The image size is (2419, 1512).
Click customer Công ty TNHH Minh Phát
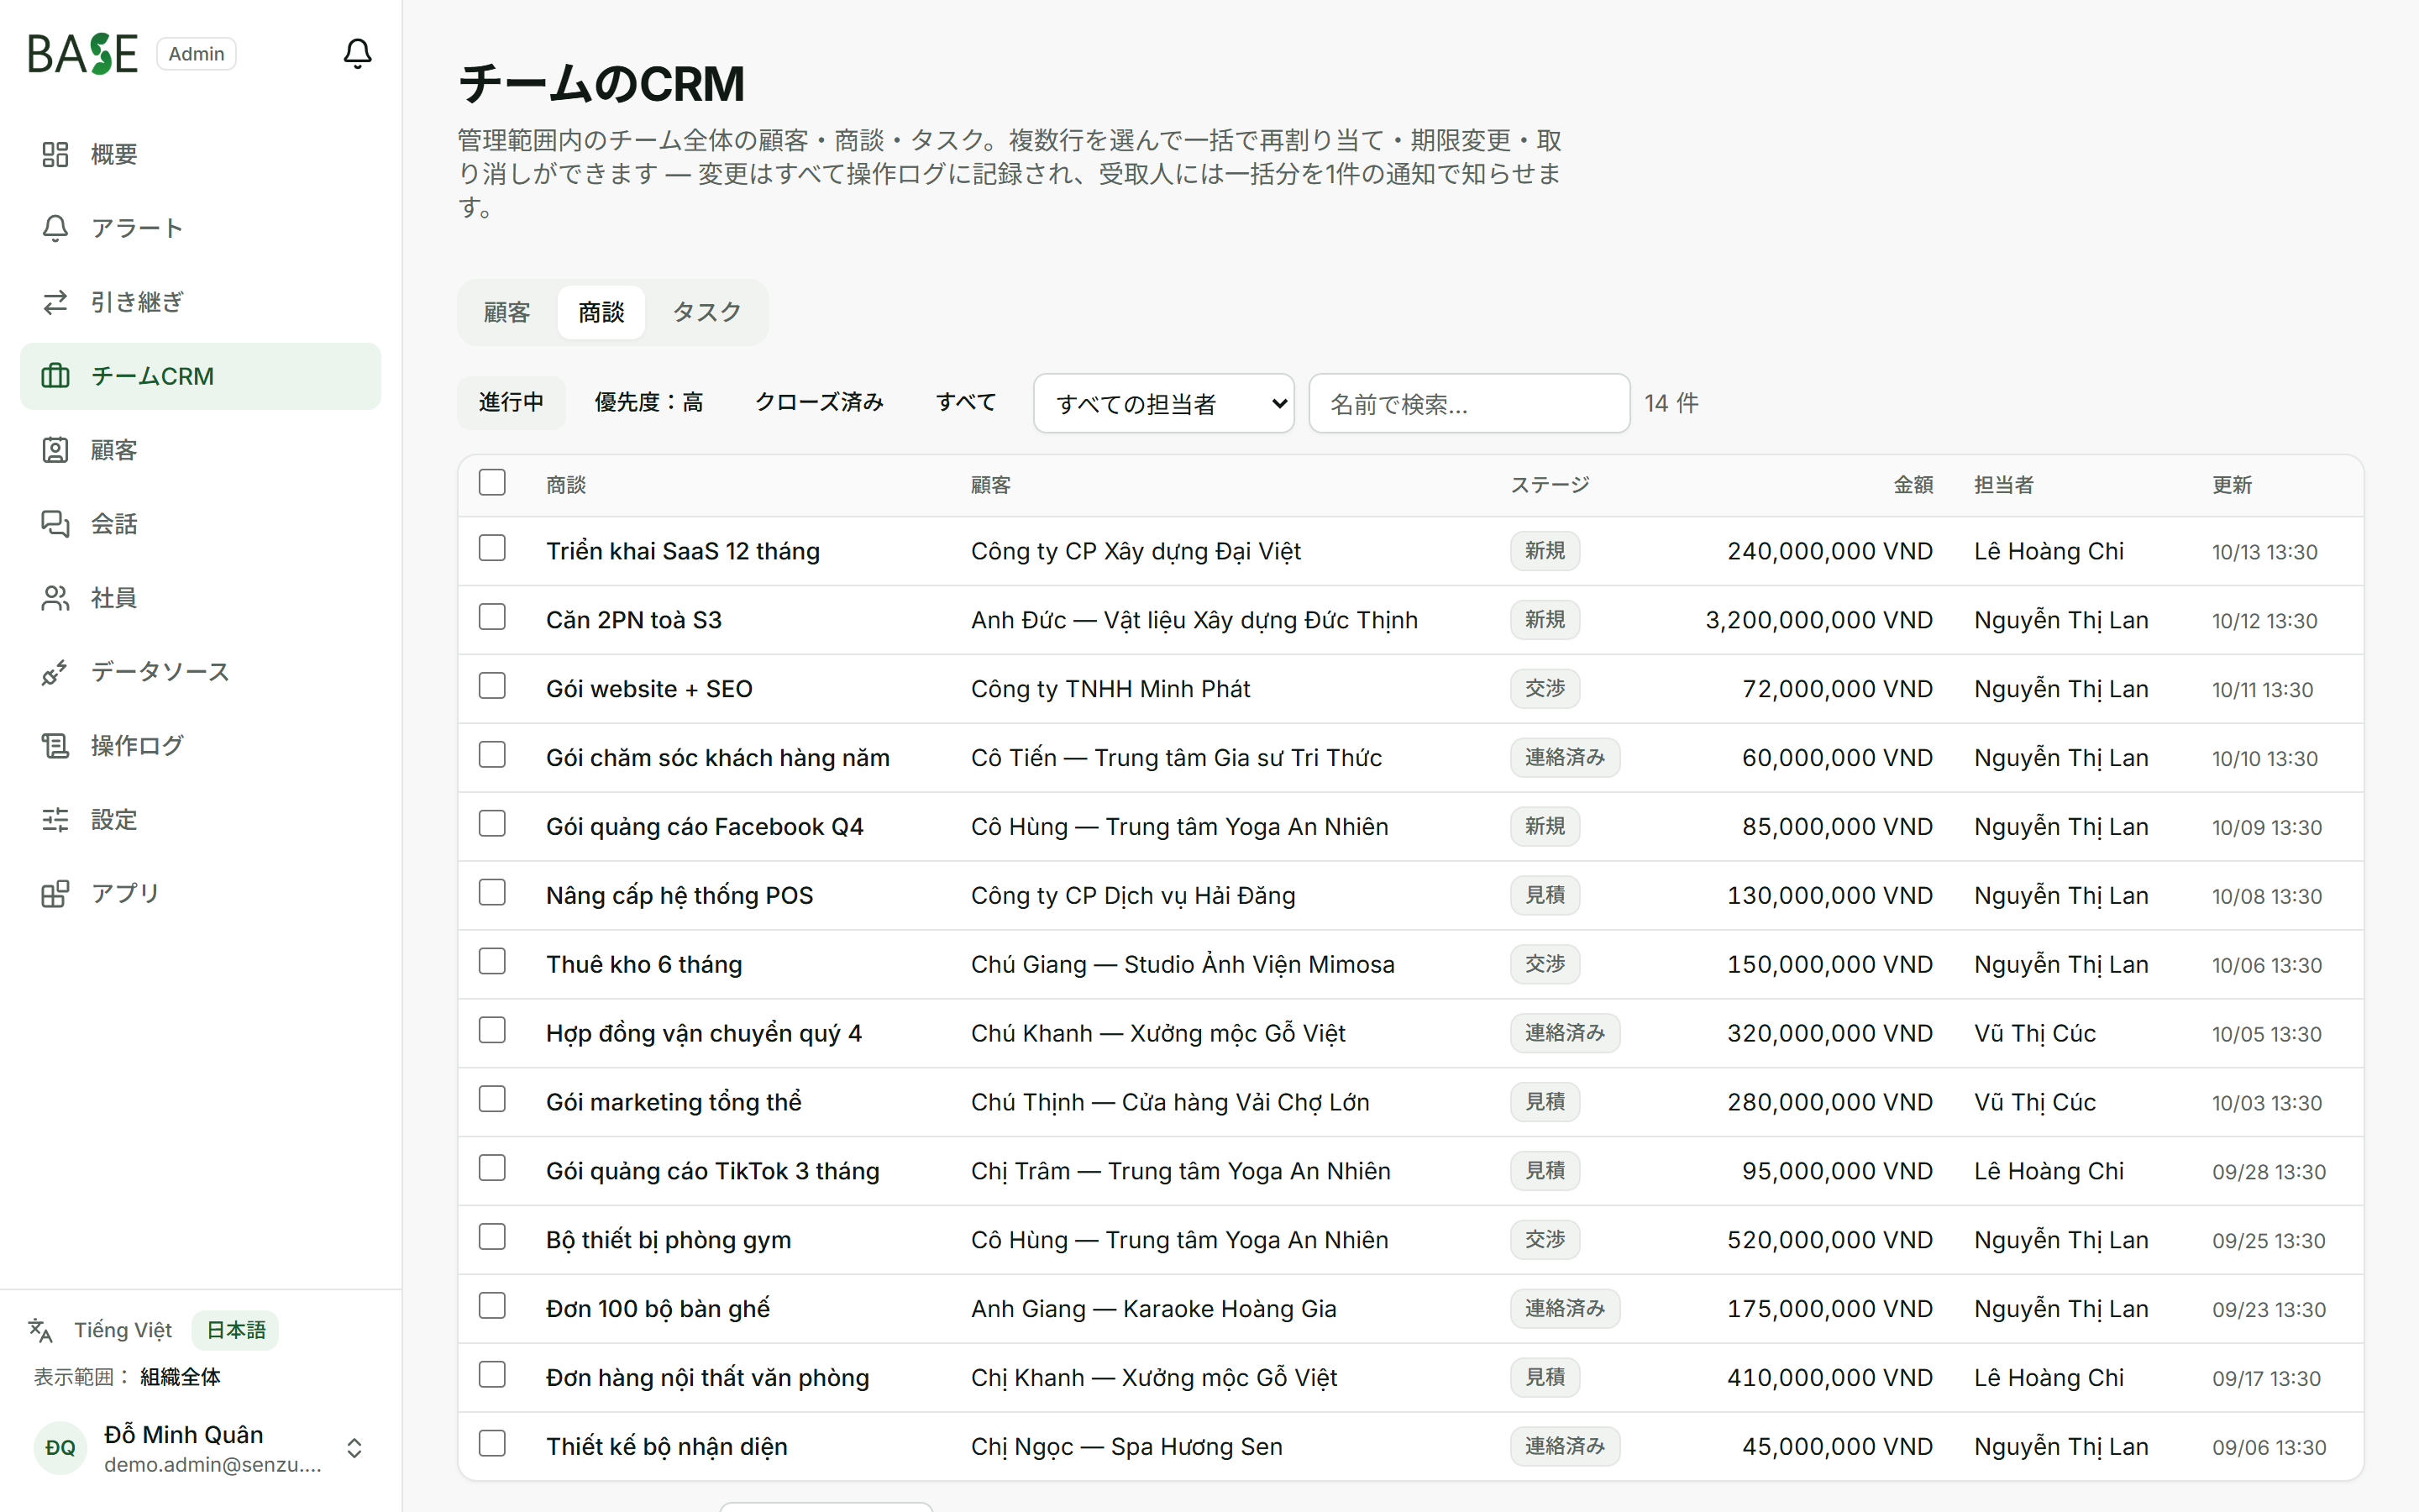[x=1110, y=689]
